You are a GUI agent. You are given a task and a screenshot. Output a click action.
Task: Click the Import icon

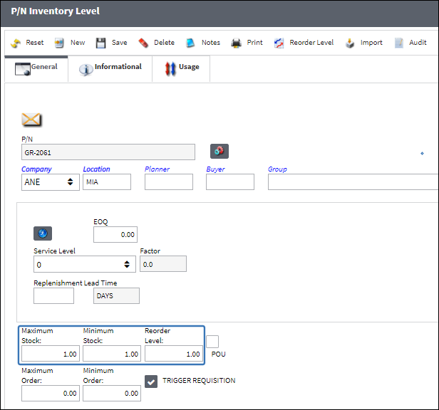(350, 43)
